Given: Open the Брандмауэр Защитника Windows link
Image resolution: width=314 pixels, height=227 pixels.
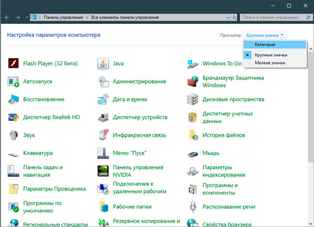Looking at the screenshot, I should [233, 81].
